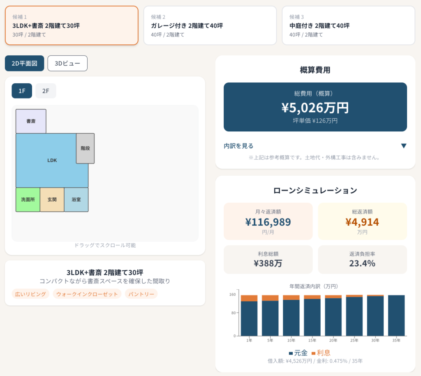Show the 2F floor plan
Viewport: 421px width, 376px height.
[46, 91]
